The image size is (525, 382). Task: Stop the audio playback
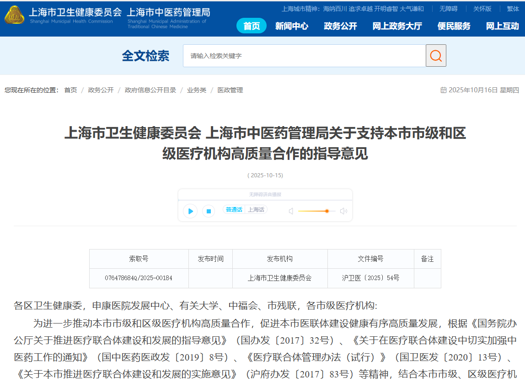coord(208,211)
